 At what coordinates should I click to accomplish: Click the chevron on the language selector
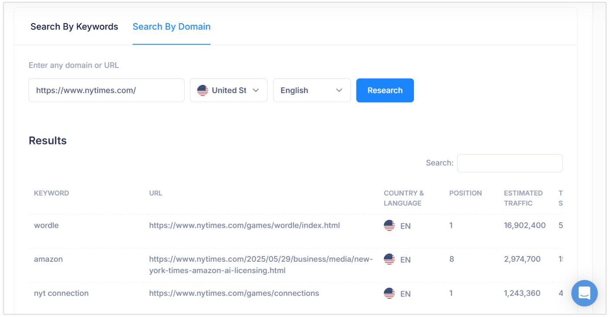[339, 90]
